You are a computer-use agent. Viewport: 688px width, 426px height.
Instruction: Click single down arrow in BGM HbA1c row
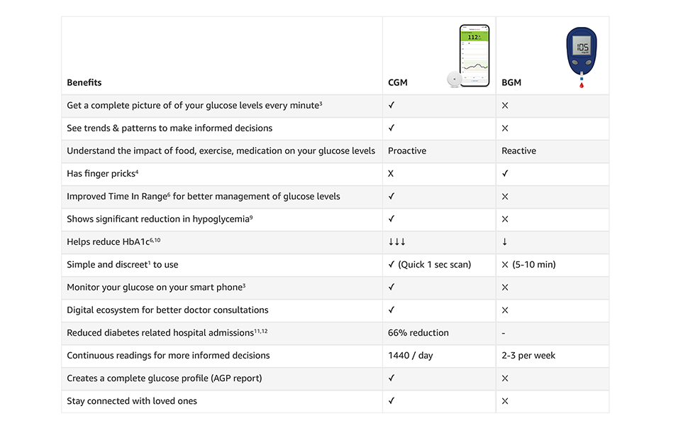click(505, 242)
